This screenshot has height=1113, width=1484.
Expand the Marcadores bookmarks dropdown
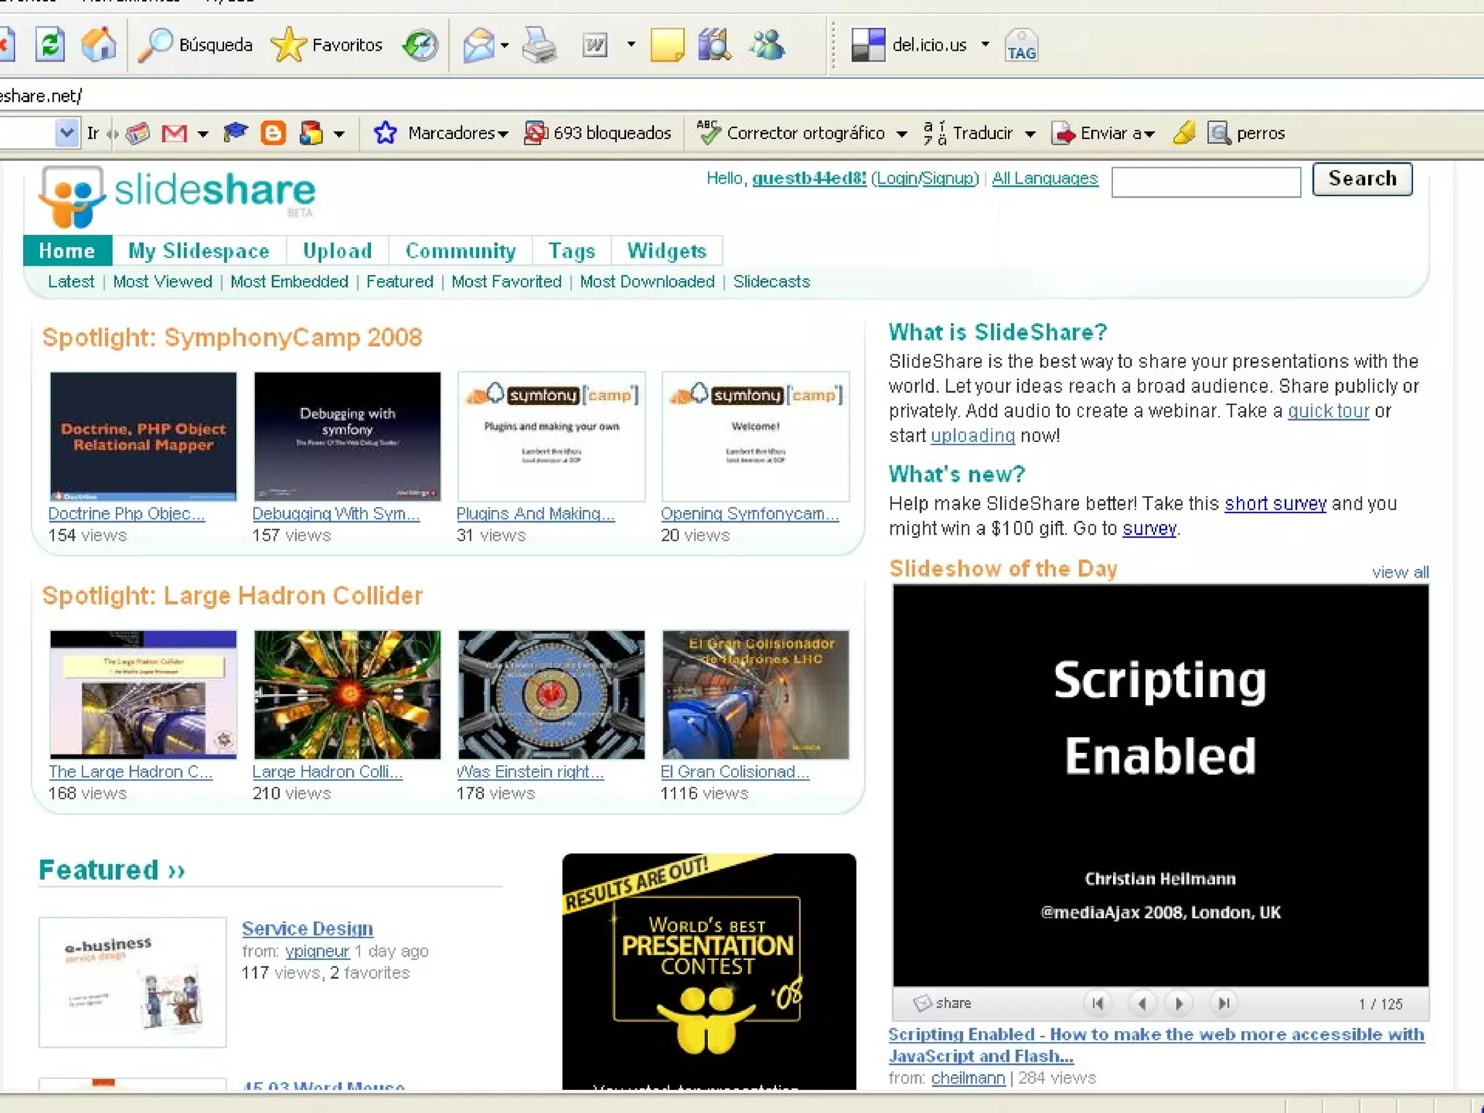coord(457,133)
